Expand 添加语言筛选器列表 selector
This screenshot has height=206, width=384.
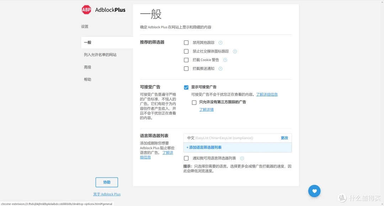(204, 147)
